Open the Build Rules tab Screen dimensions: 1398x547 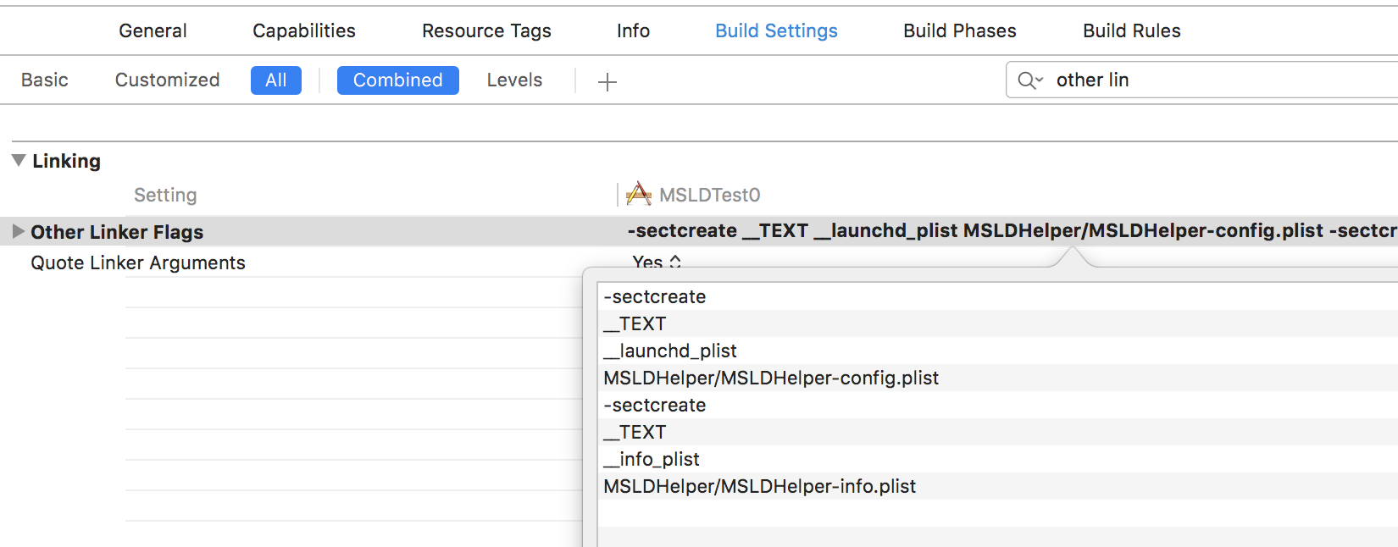tap(1131, 30)
